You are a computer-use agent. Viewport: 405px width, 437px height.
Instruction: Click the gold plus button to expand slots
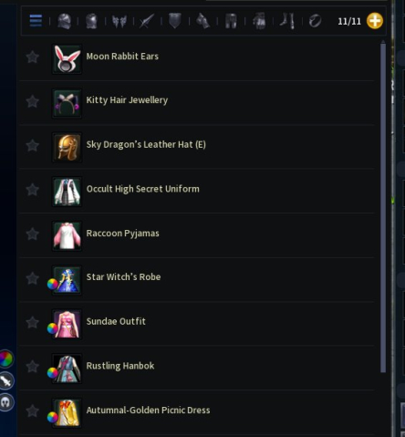(375, 21)
